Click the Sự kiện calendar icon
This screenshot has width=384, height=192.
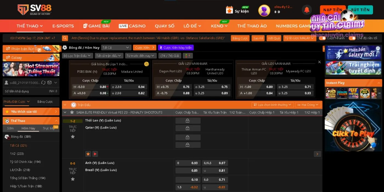pos(229,10)
